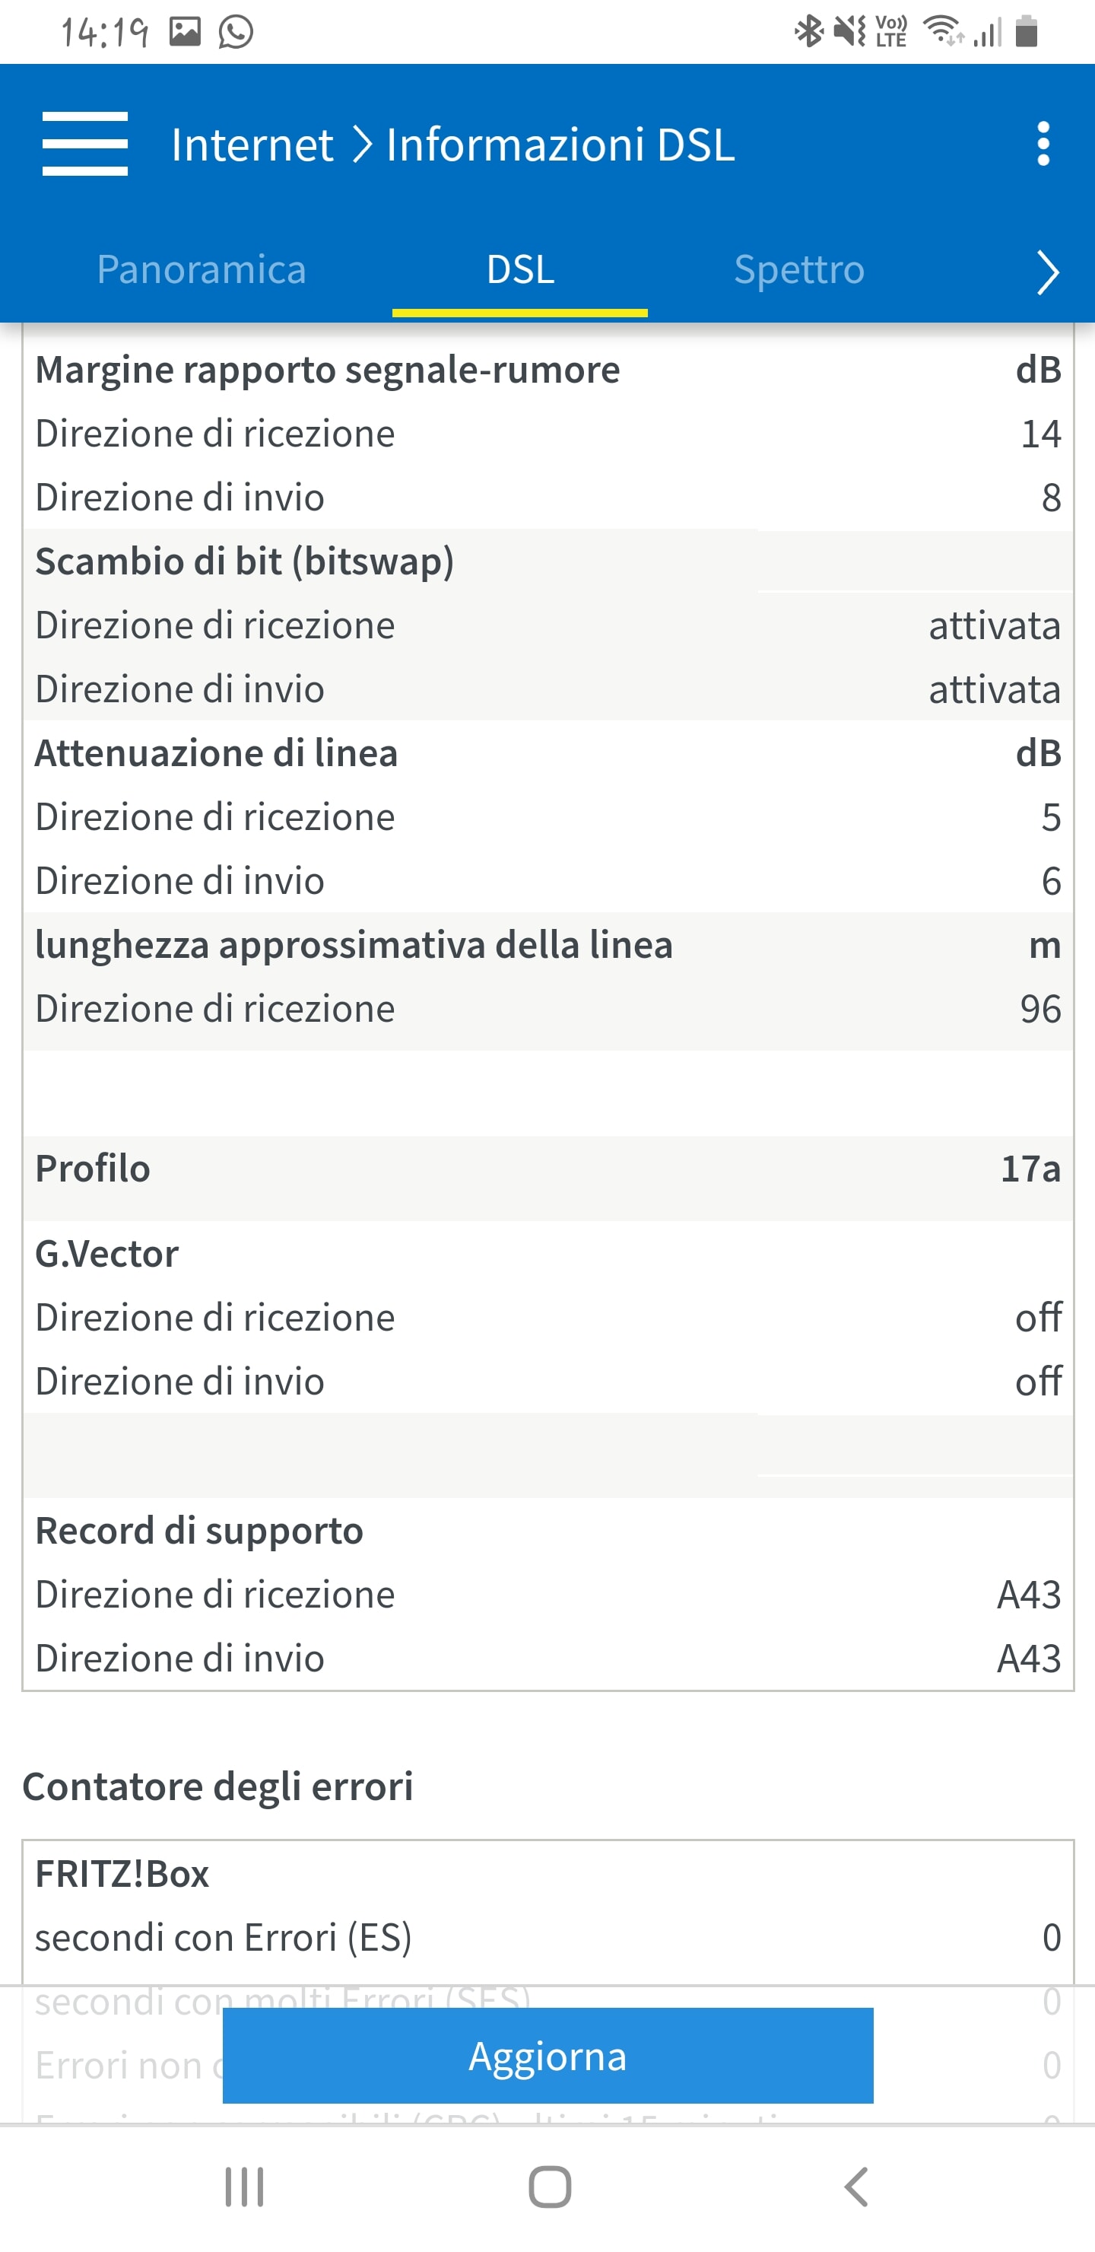Tap the Bluetooth status icon
This screenshot has height=2252, width=1095.
pyautogui.click(x=808, y=33)
